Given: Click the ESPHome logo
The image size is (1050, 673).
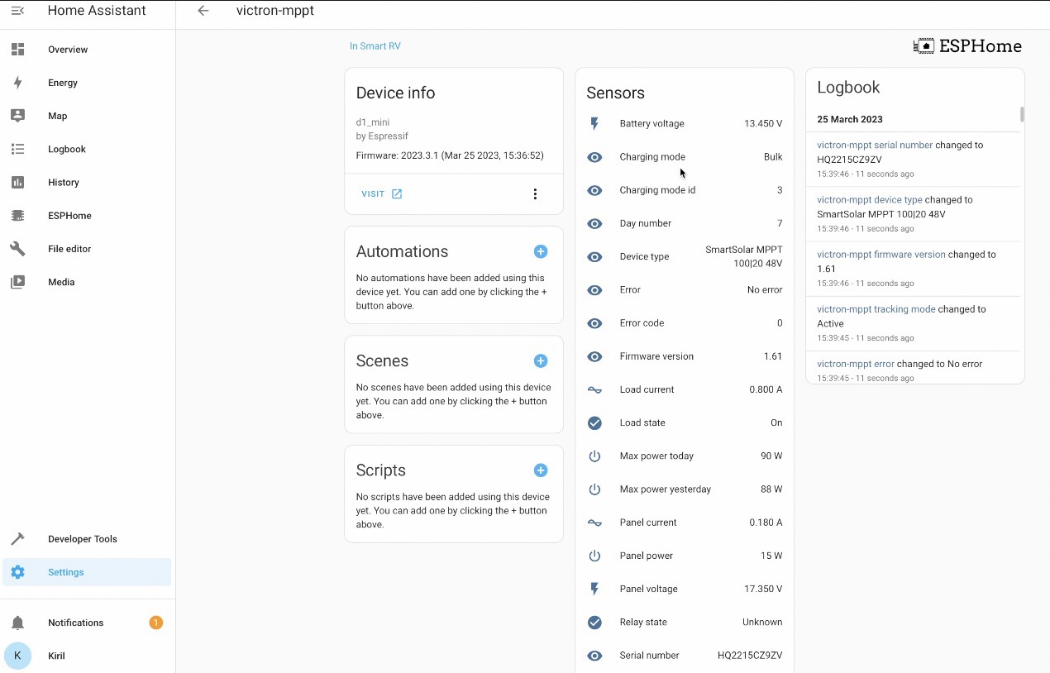Looking at the screenshot, I should [967, 46].
